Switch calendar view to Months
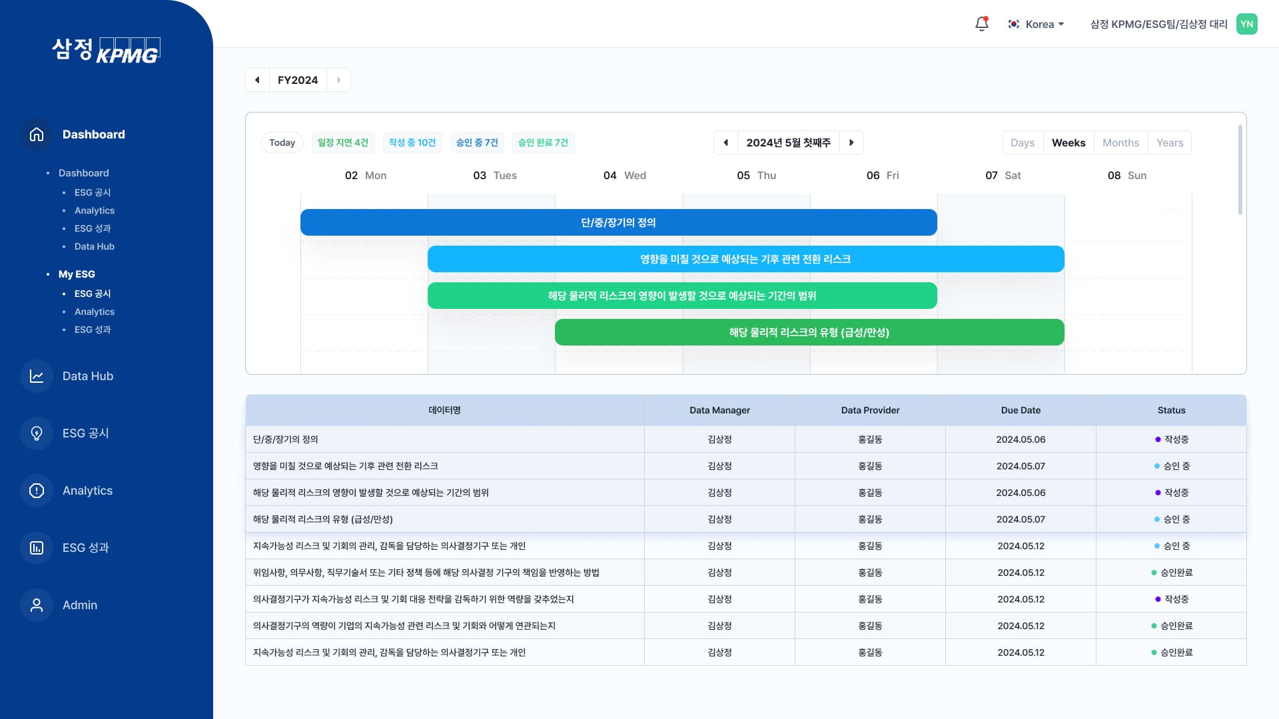This screenshot has width=1279, height=719. [1120, 142]
